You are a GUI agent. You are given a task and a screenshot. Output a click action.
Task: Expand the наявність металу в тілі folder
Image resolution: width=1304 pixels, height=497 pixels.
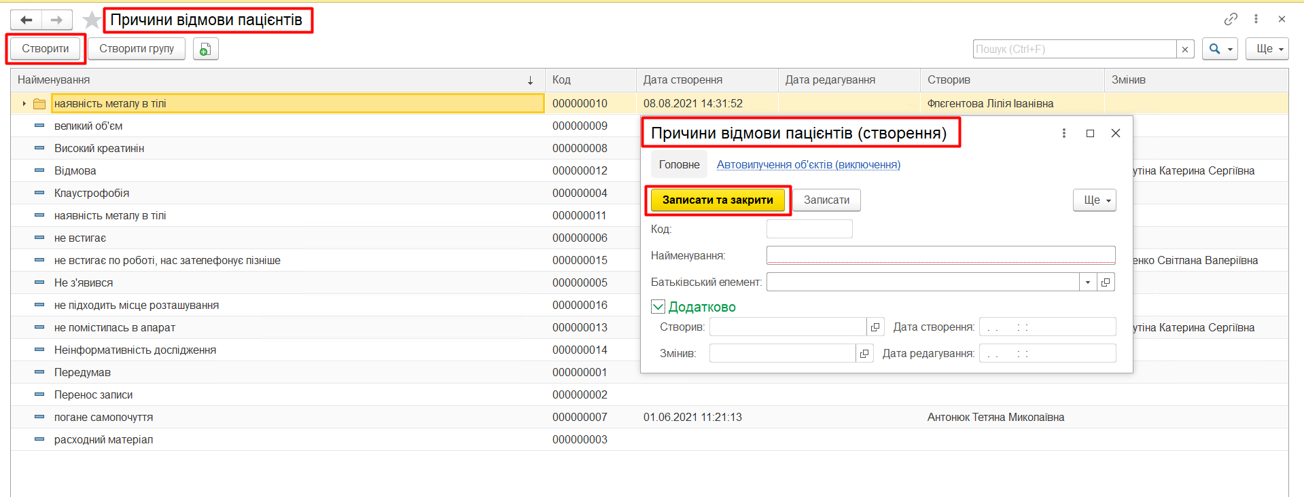point(24,103)
